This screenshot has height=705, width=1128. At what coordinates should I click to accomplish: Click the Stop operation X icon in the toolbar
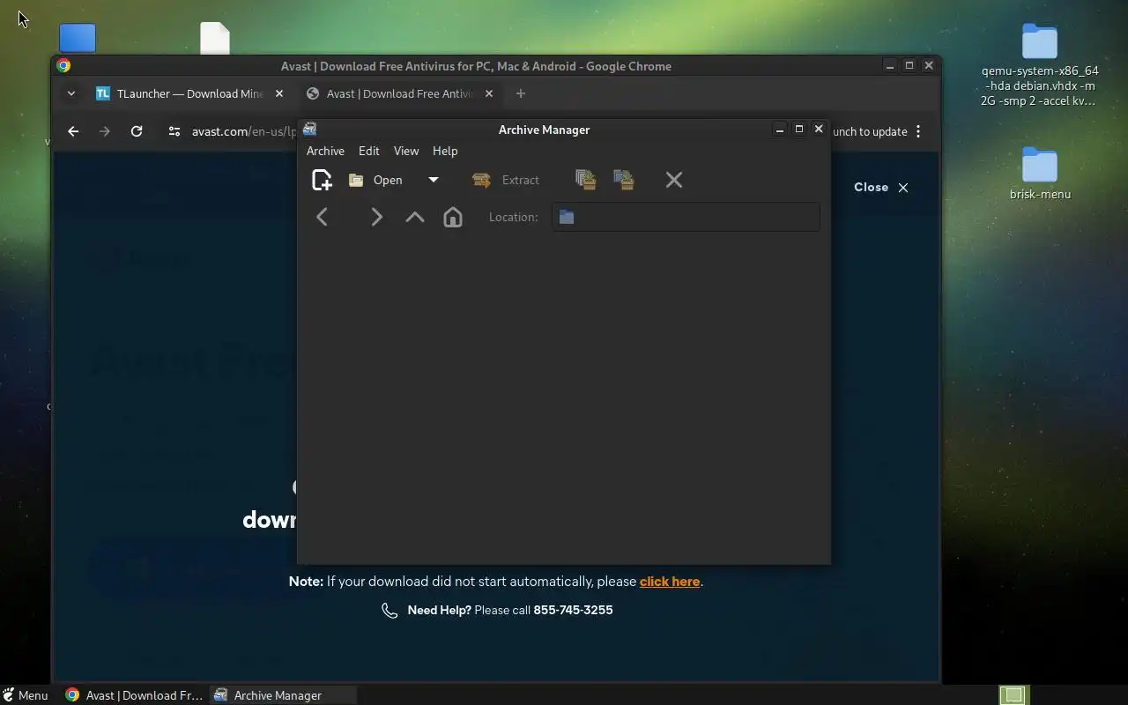click(x=674, y=180)
